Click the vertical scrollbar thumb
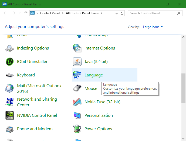This screenshot has height=141, width=186. pyautogui.click(x=183, y=88)
